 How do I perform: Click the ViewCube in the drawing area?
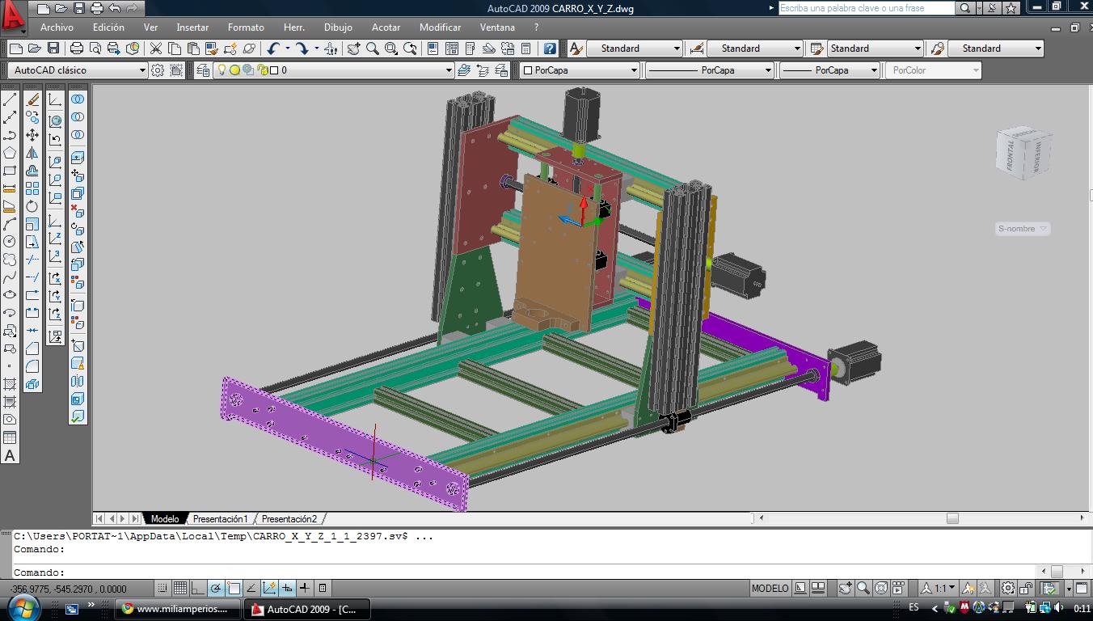click(1024, 153)
